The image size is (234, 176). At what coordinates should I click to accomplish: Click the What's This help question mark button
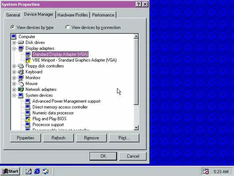pyautogui.click(x=139, y=4)
